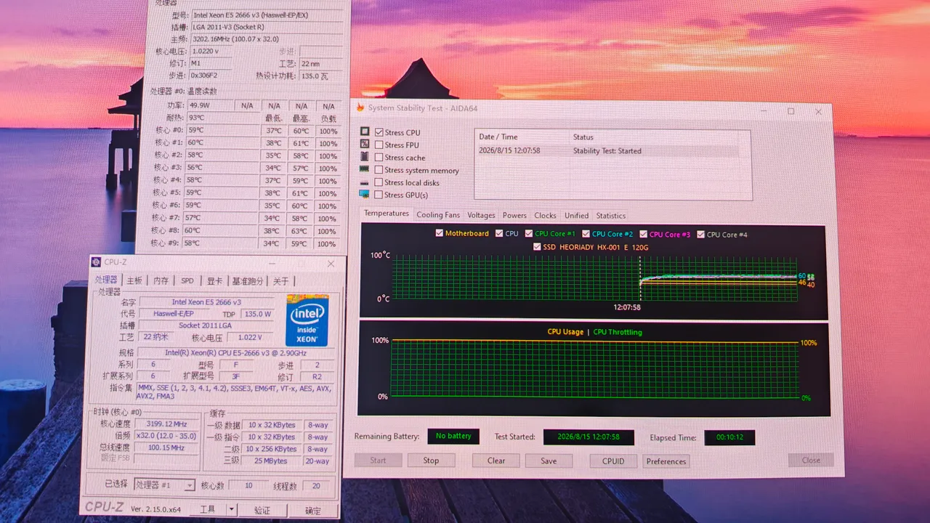Click the CPU Throttling graph label
Viewport: 930px width, 523px height.
pos(618,332)
